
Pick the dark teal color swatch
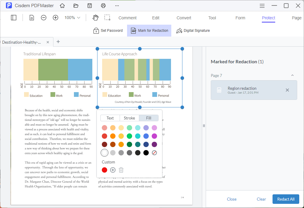click(x=138, y=144)
